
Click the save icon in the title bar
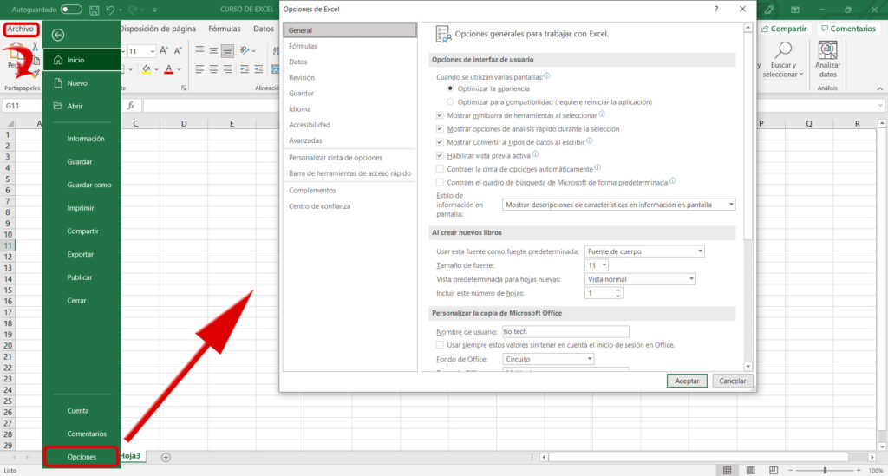[93, 9]
